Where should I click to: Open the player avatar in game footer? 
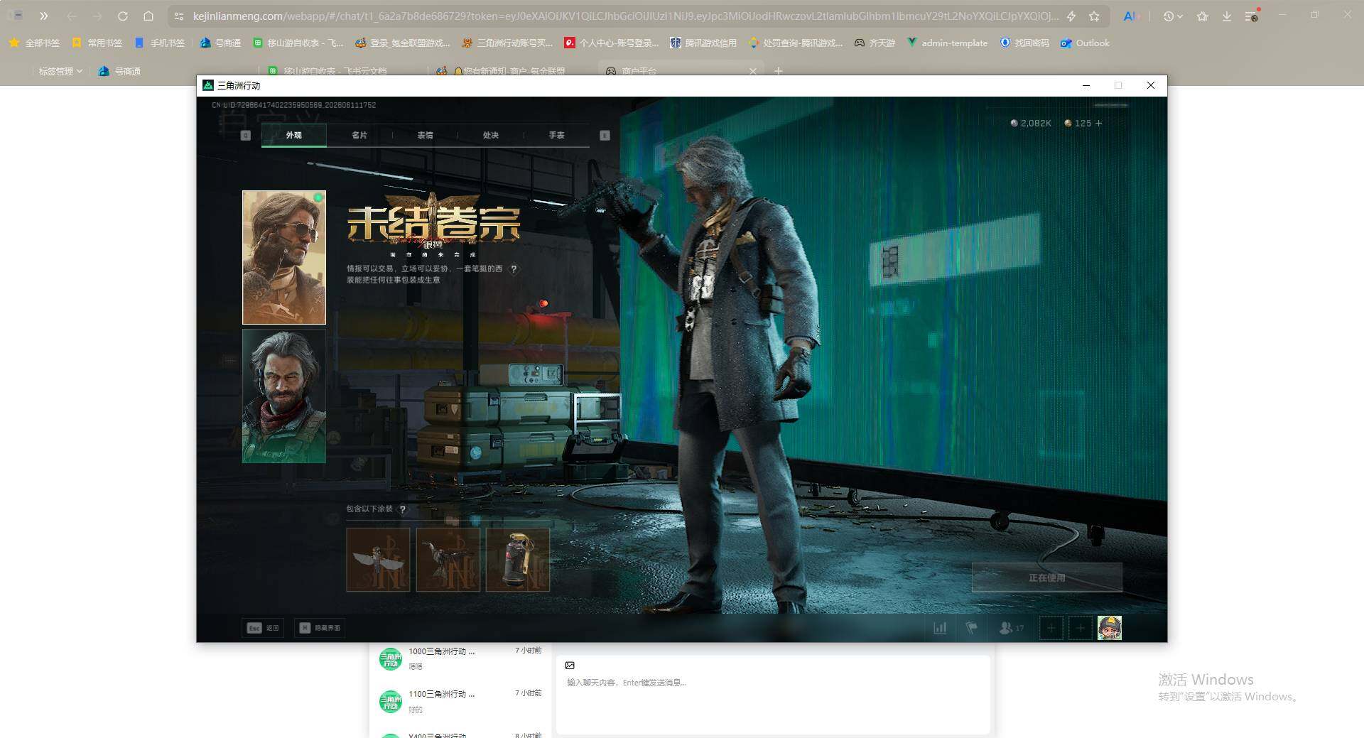[x=1110, y=628]
